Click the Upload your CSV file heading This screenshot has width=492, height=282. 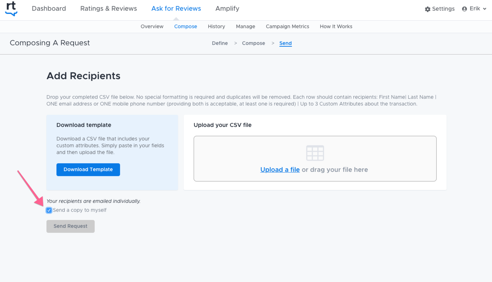pos(223,125)
